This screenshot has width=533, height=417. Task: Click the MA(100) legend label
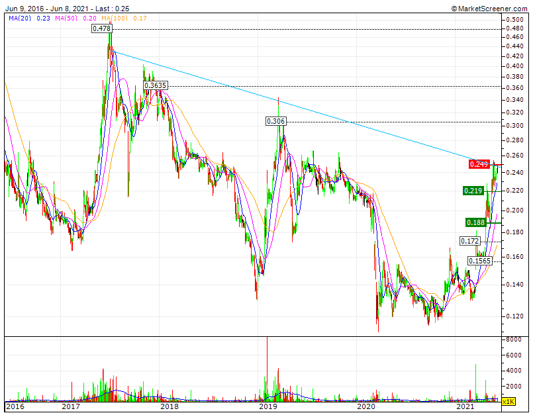coord(115,19)
